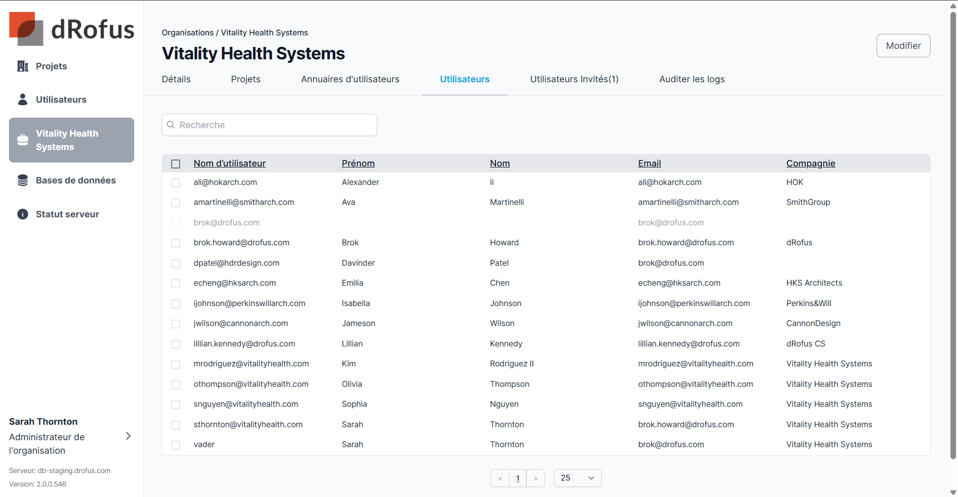Switch to the Auditer les logs tab
958x497 pixels.
(692, 79)
